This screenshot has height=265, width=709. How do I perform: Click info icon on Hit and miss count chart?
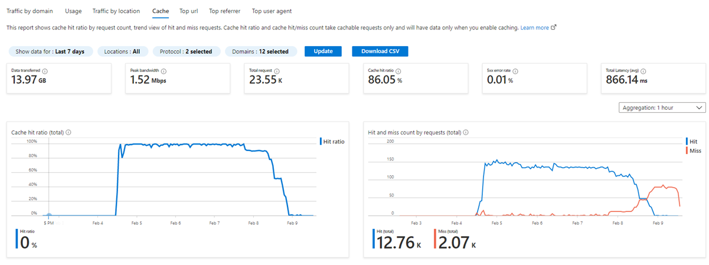[x=465, y=133]
